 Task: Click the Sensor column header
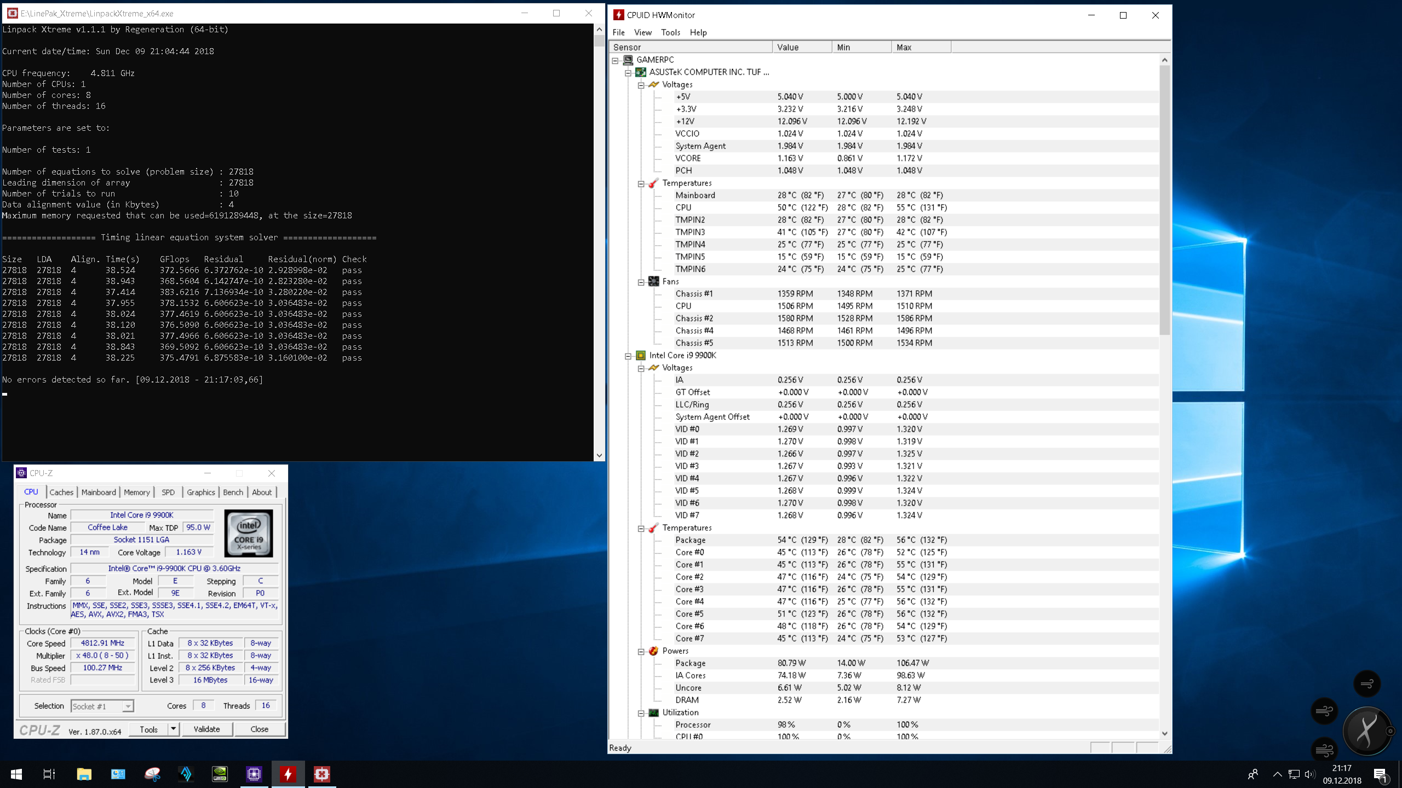[x=691, y=47]
